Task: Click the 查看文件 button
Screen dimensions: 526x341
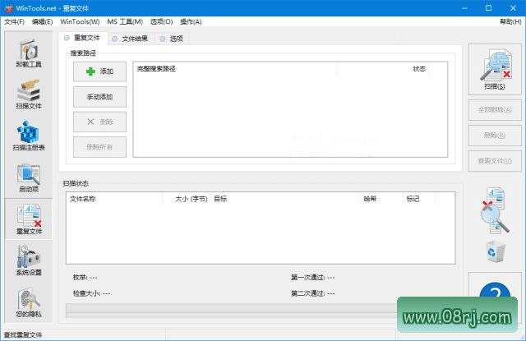Action: pyautogui.click(x=495, y=161)
